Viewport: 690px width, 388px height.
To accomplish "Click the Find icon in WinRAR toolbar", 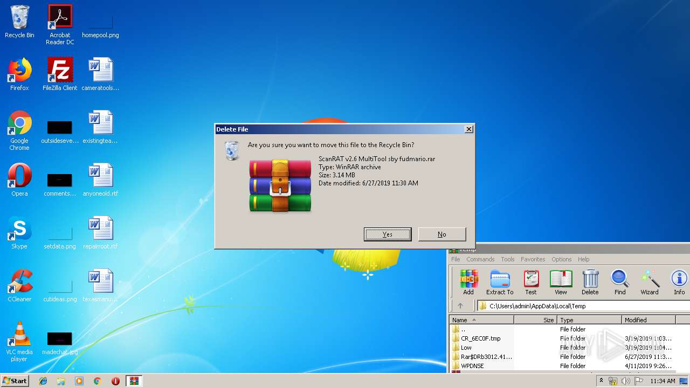I will point(620,282).
